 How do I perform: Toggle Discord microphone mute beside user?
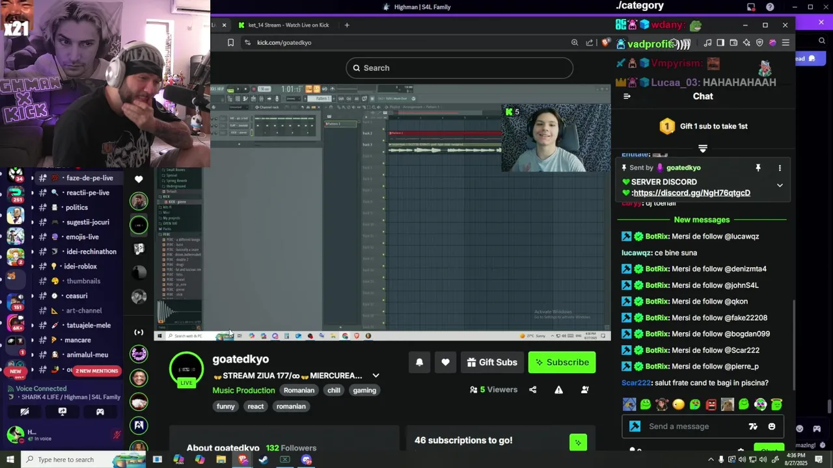(117, 435)
